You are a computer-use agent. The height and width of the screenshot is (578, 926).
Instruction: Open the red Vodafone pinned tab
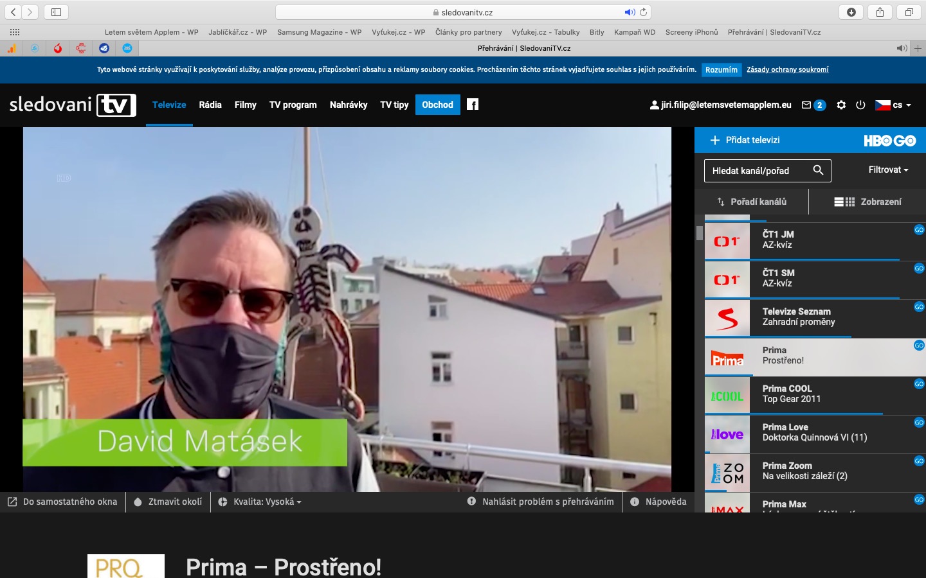[58, 48]
